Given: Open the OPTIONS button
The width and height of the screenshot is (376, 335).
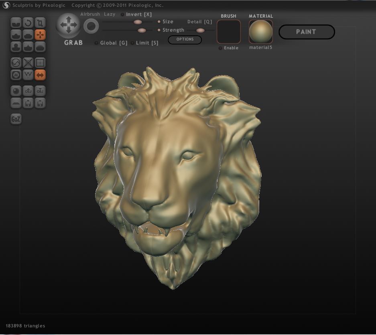Looking at the screenshot, I should 185,40.
